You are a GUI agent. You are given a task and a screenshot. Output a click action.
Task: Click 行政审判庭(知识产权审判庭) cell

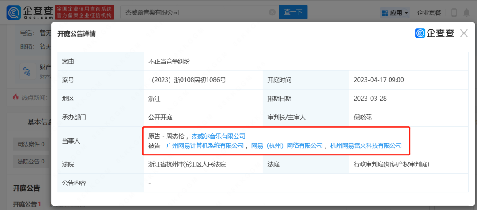click(391, 164)
